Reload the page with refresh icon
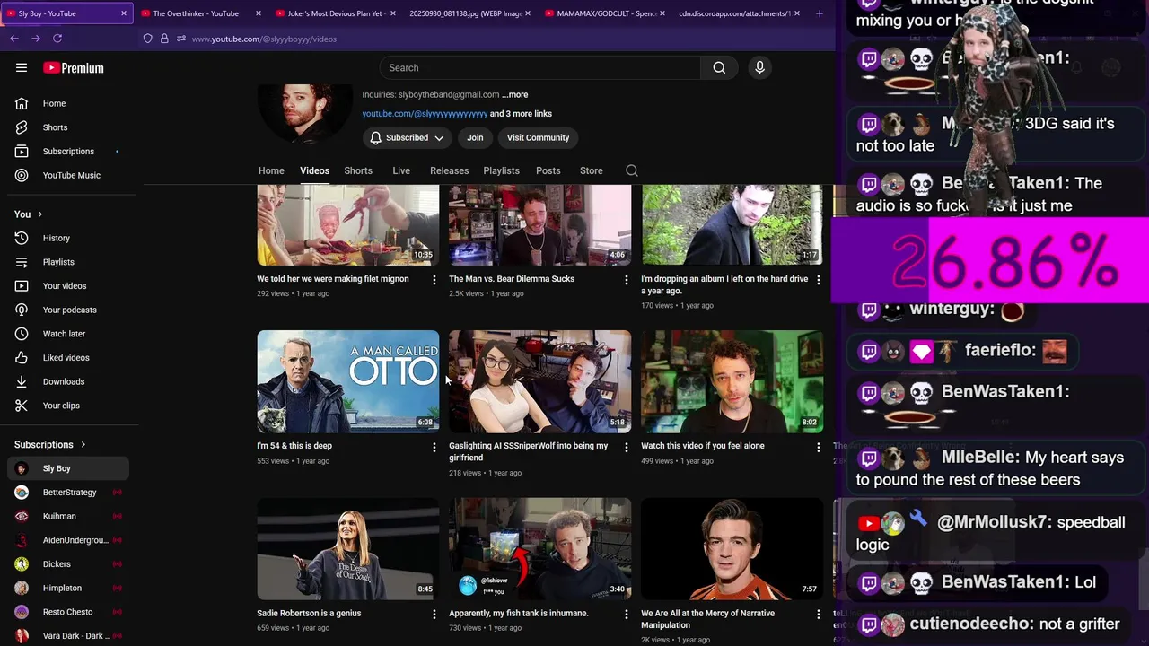The height and width of the screenshot is (646, 1149). coord(57,39)
